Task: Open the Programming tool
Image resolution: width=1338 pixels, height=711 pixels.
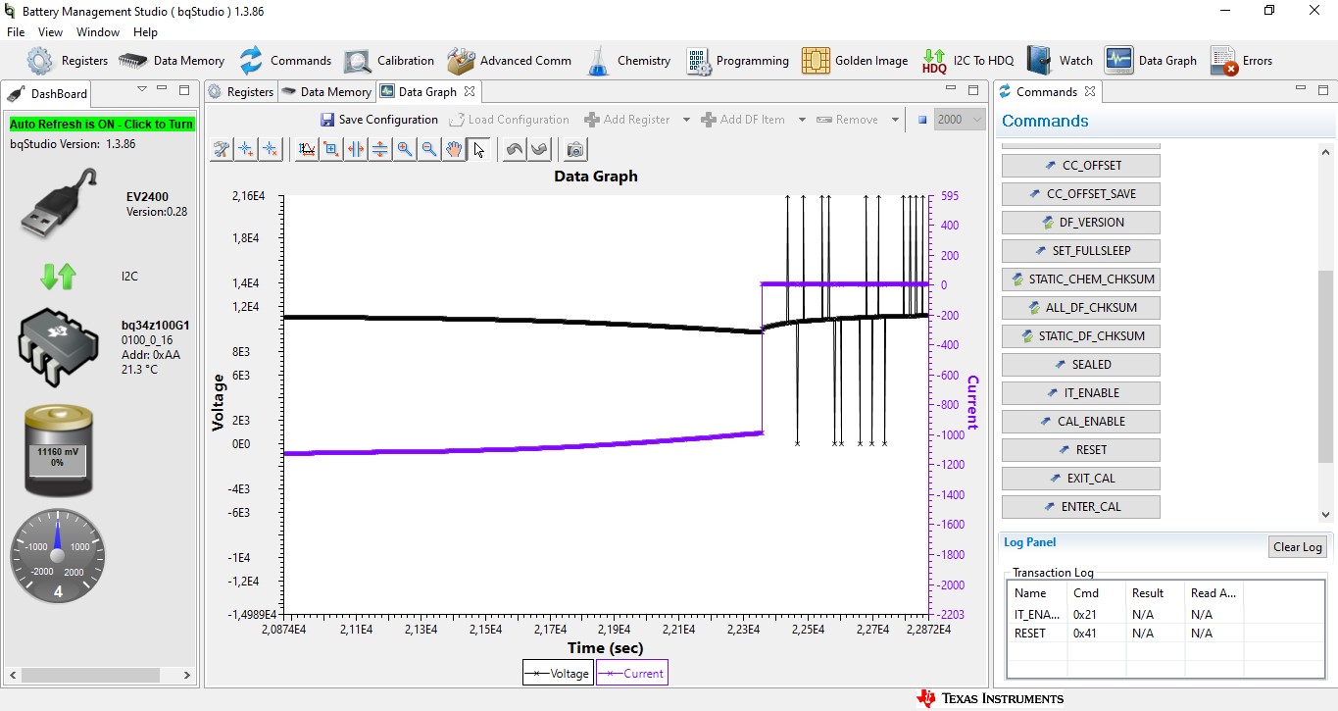Action: point(737,61)
